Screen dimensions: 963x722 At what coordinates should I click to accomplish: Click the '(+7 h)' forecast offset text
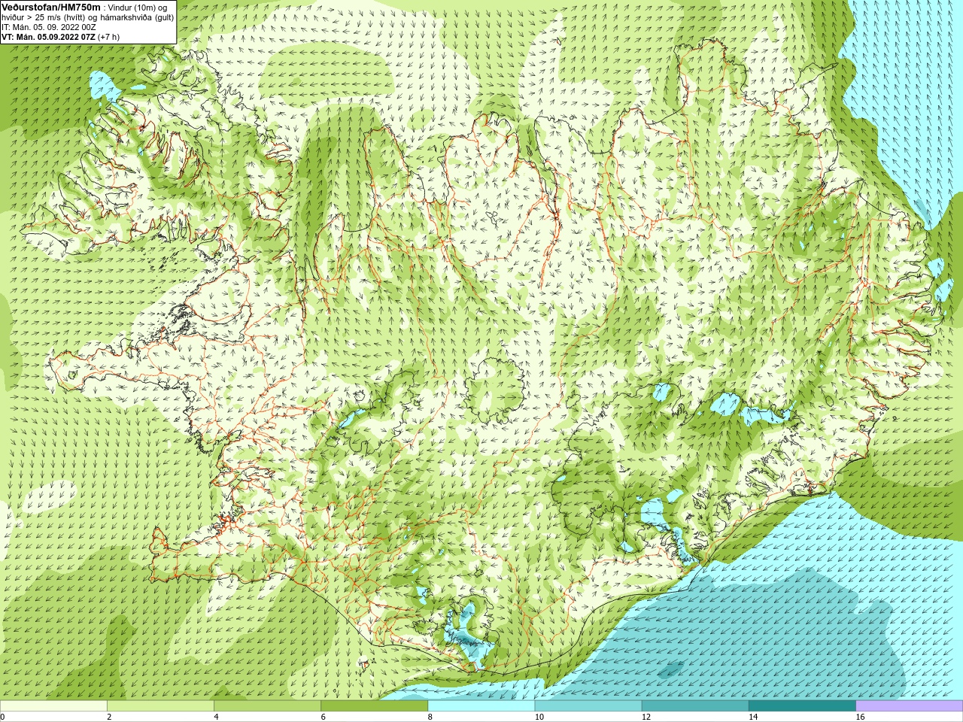[108, 37]
